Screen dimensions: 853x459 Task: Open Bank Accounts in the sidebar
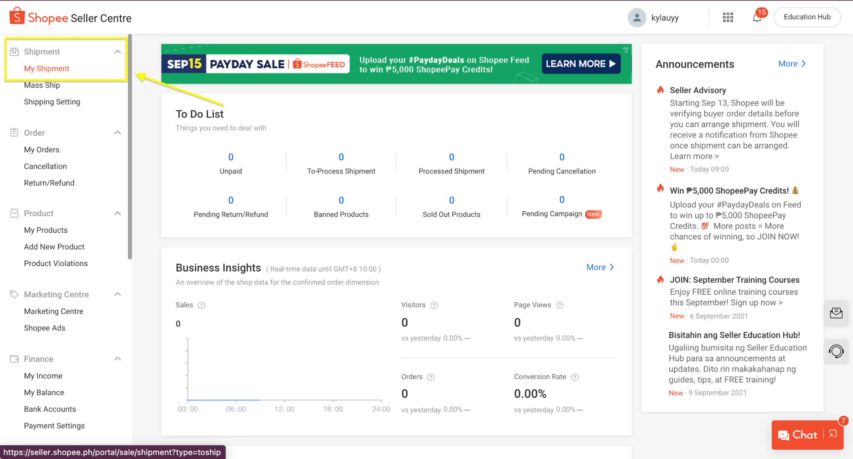[x=50, y=409]
